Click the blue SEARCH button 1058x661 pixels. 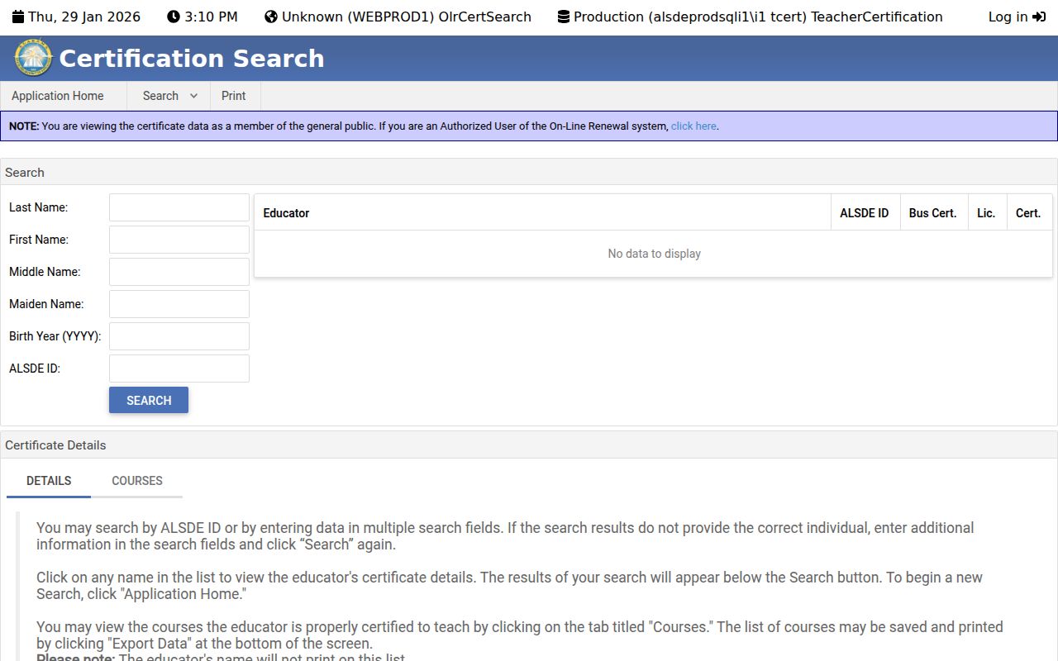coord(149,400)
